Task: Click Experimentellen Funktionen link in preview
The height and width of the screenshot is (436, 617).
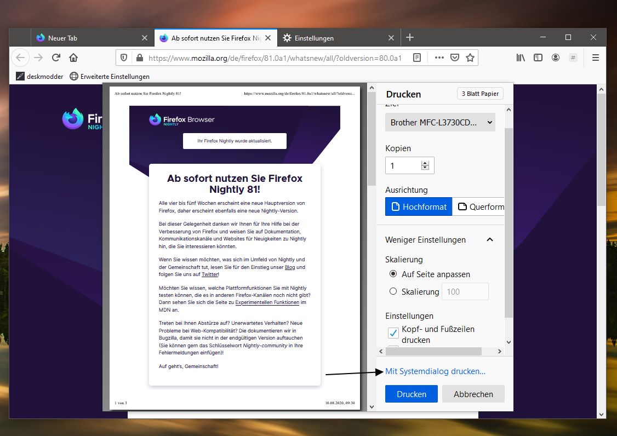Action: (x=267, y=302)
